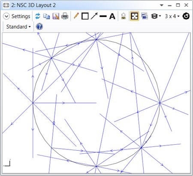
Task: Click the Refresh update arrows icon
Action: [38, 16]
